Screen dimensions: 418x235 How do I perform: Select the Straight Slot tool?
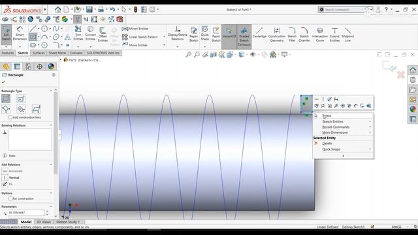tap(33, 45)
